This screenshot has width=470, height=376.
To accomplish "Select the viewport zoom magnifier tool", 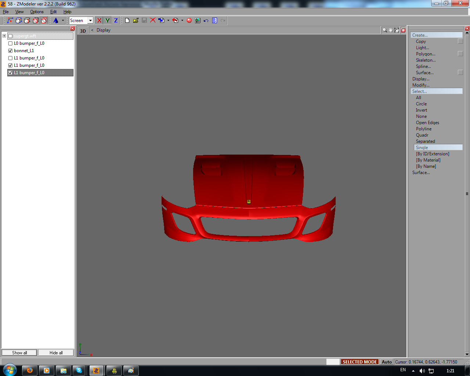I will pos(384,30).
